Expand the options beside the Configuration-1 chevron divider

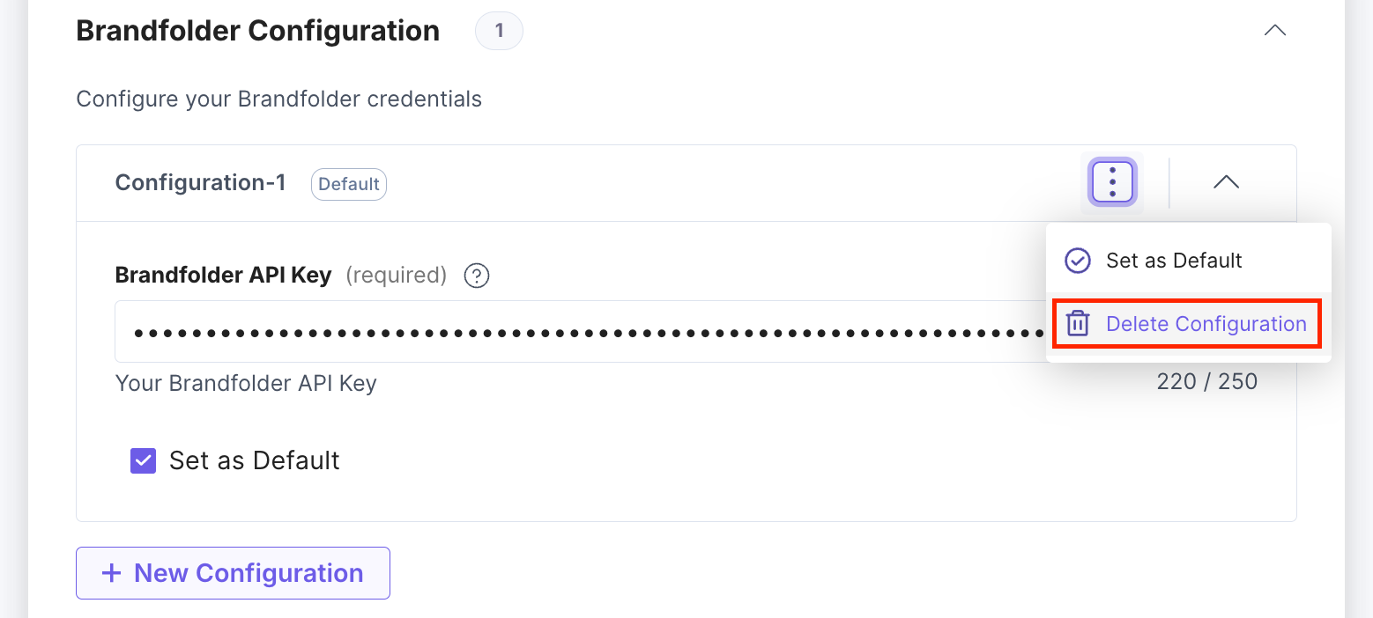point(1110,182)
